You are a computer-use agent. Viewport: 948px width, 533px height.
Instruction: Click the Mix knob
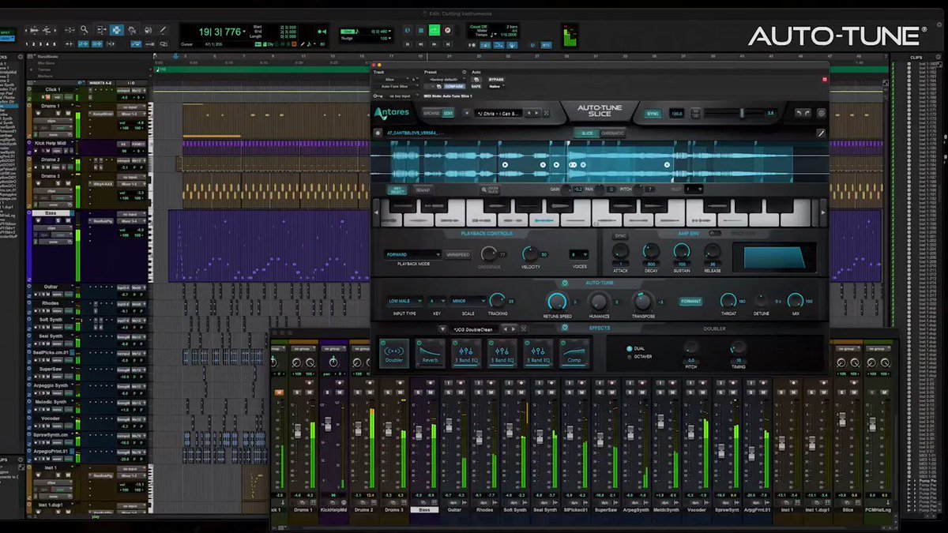(795, 301)
